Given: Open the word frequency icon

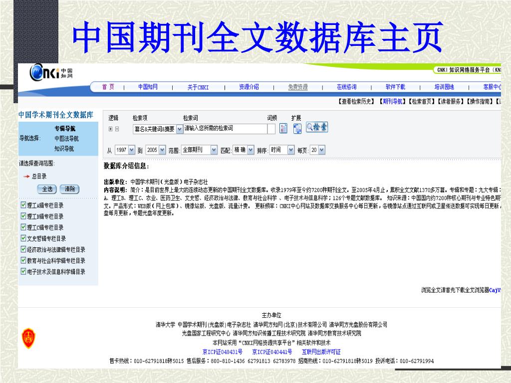Looking at the screenshot, I should click(283, 128).
